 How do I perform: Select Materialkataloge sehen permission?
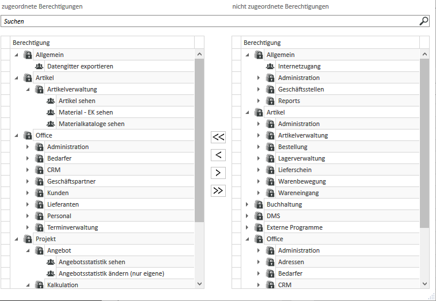point(92,124)
